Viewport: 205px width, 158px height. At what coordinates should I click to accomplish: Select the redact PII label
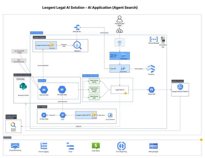[x=52, y=115]
